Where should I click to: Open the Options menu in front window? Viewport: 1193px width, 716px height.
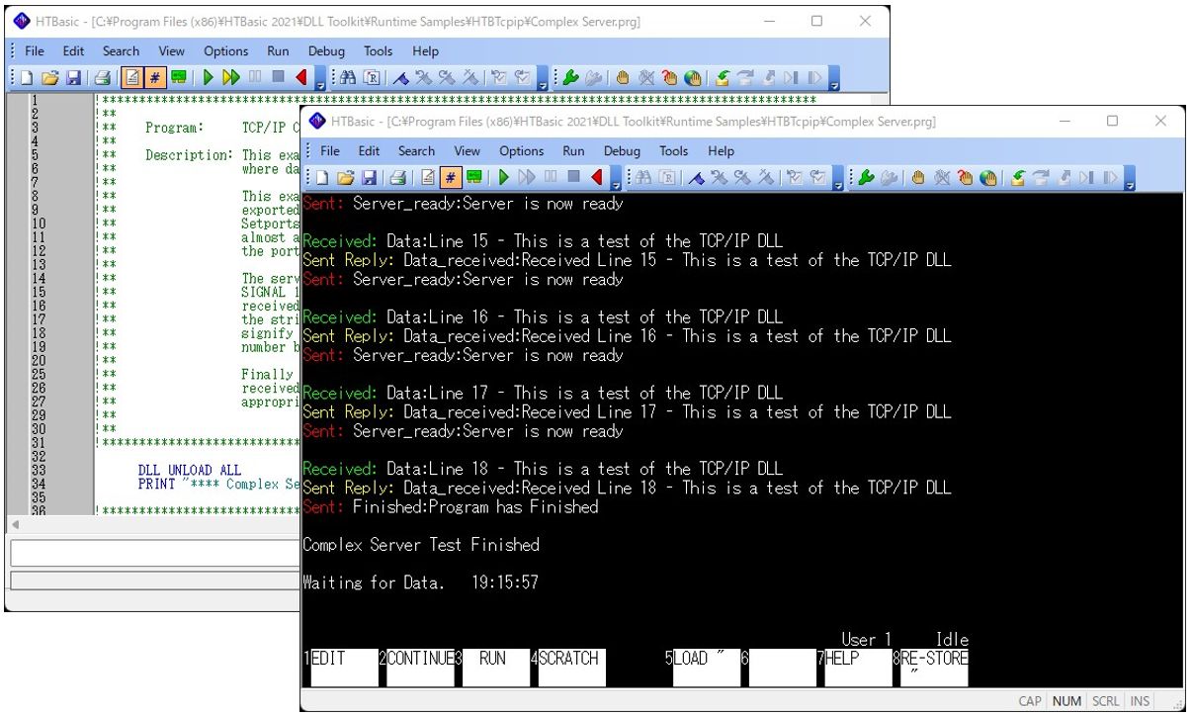pos(522,151)
